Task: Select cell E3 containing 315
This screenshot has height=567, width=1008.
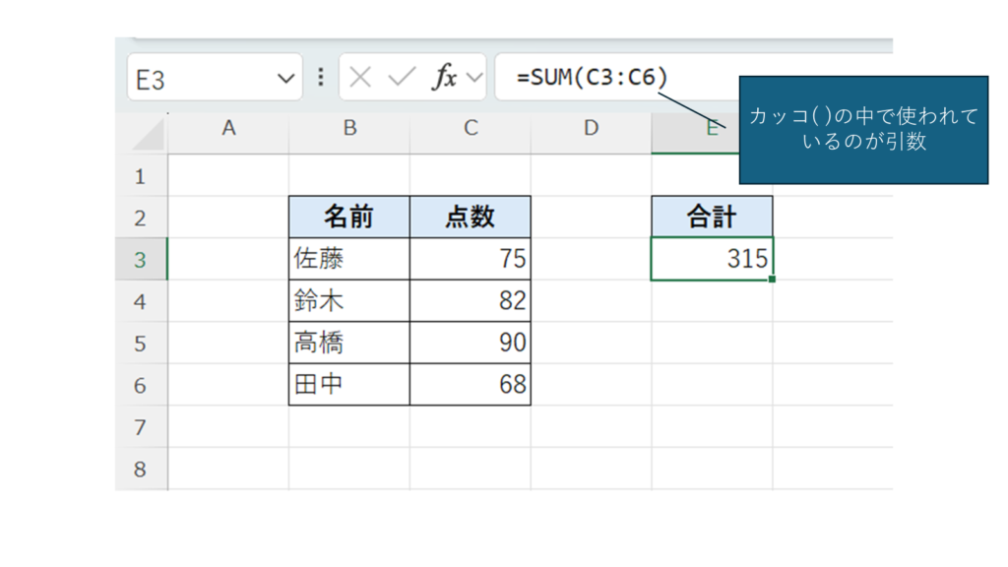Action: pos(712,259)
